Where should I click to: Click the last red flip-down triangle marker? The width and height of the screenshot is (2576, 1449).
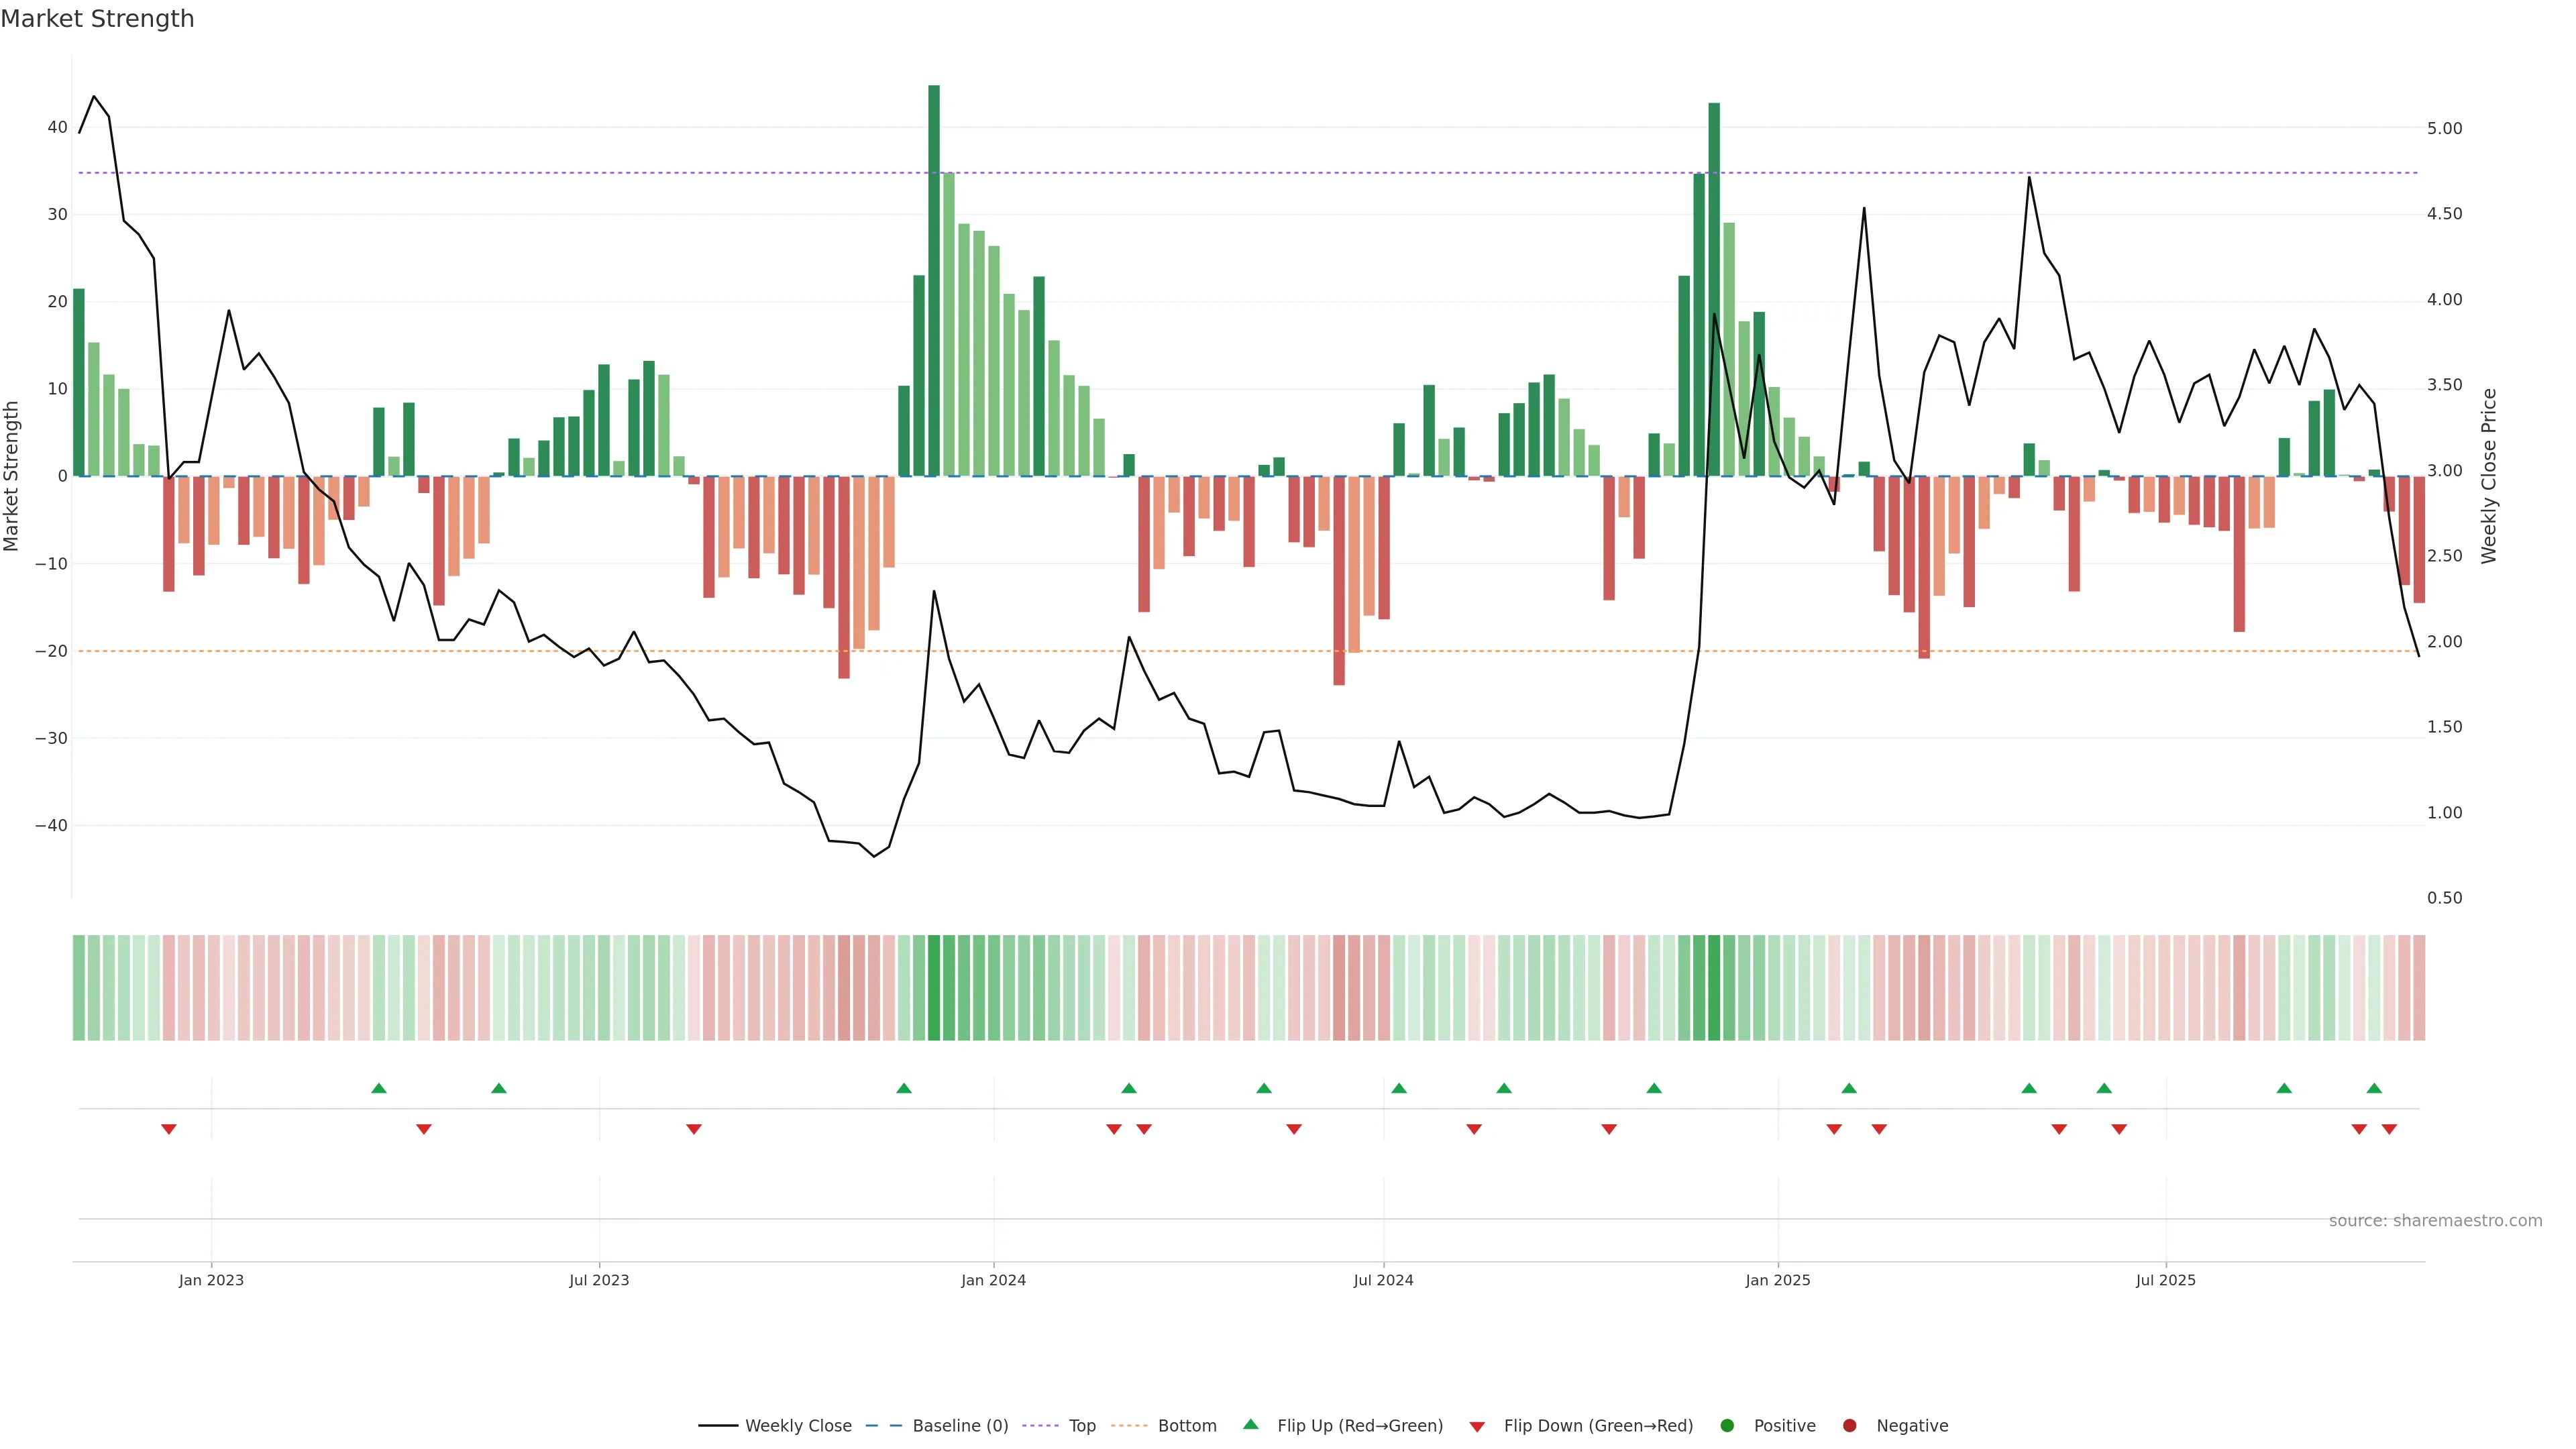point(2389,1129)
